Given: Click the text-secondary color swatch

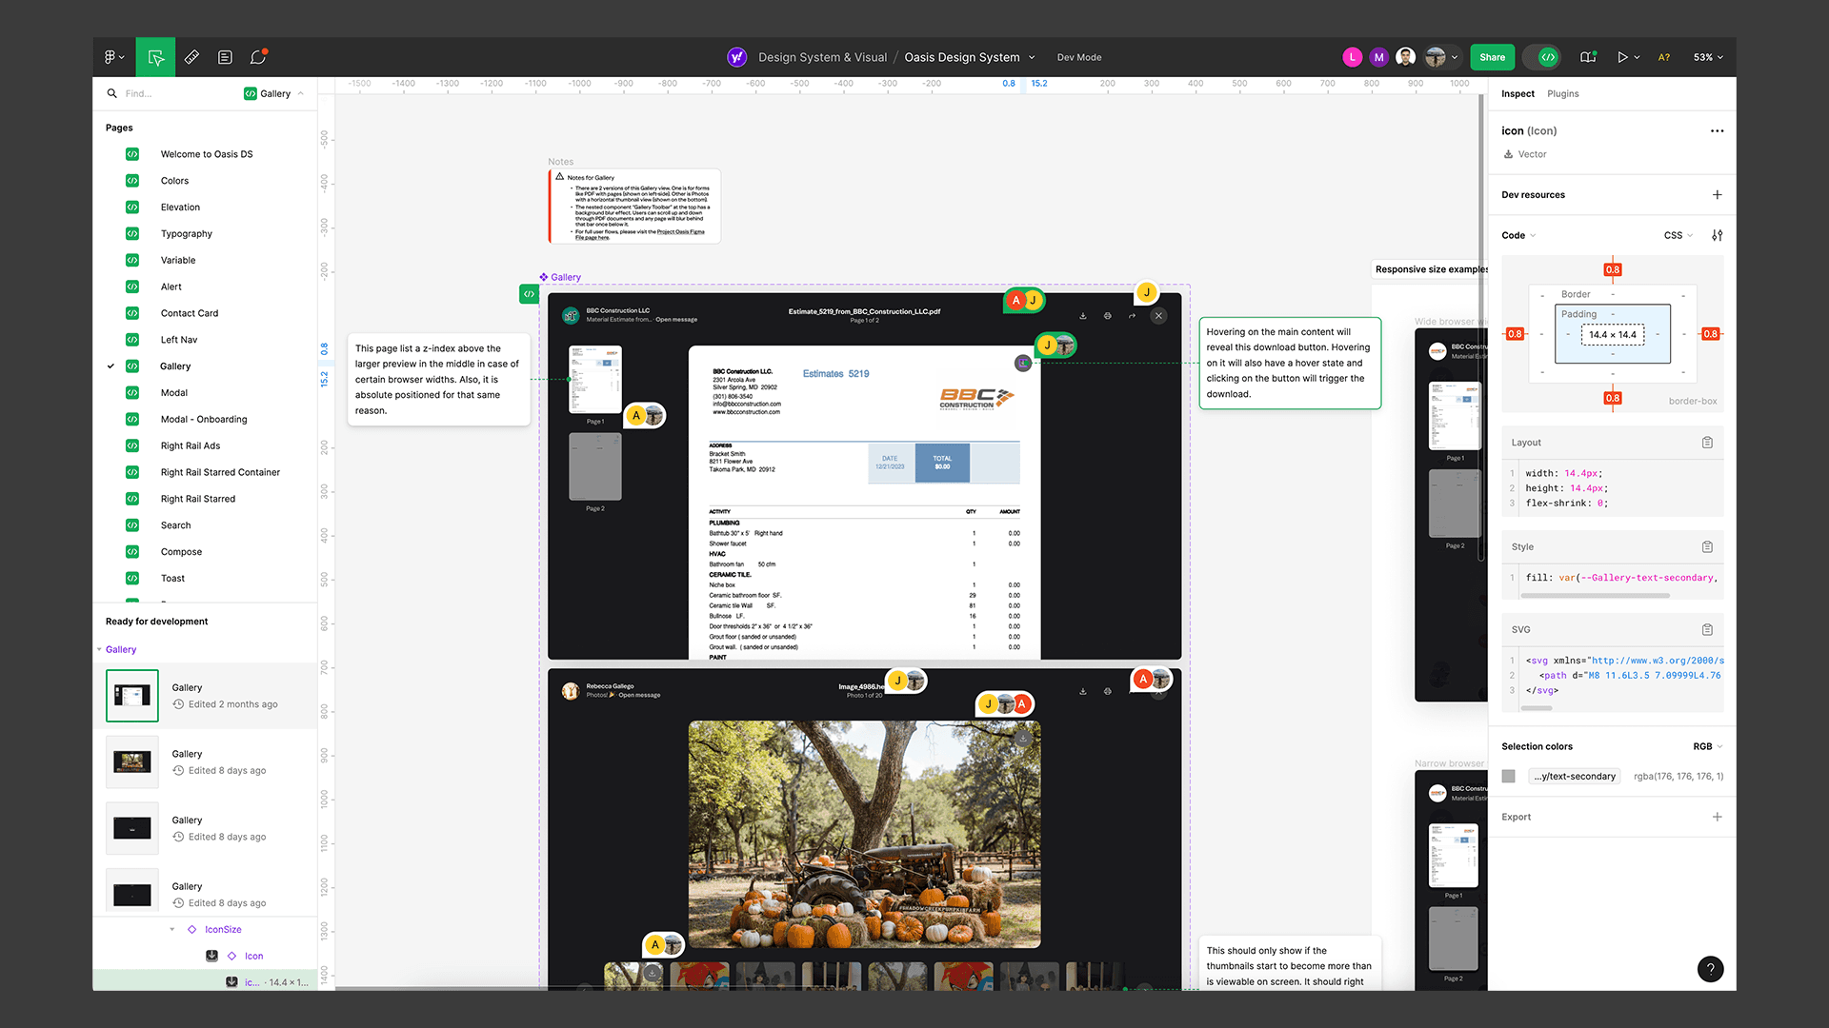Looking at the screenshot, I should (1508, 776).
